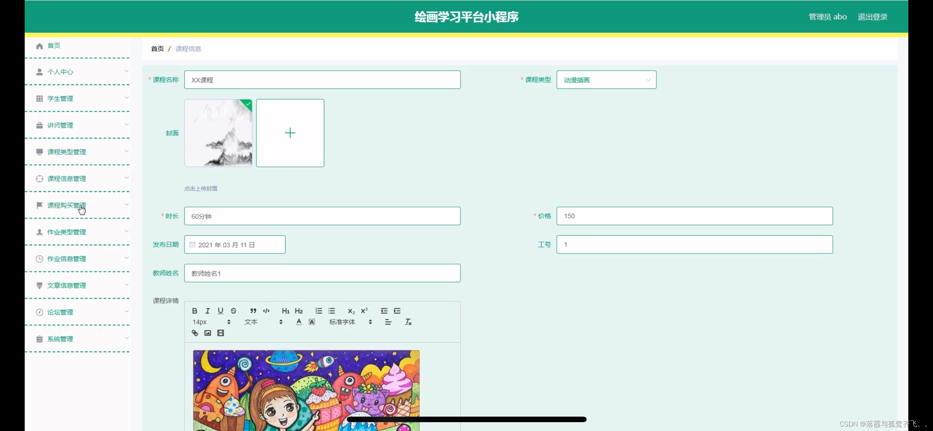Image resolution: width=933 pixels, height=431 pixels.
Task: Expand the 学生管理 sidebar menu
Action: [77, 98]
